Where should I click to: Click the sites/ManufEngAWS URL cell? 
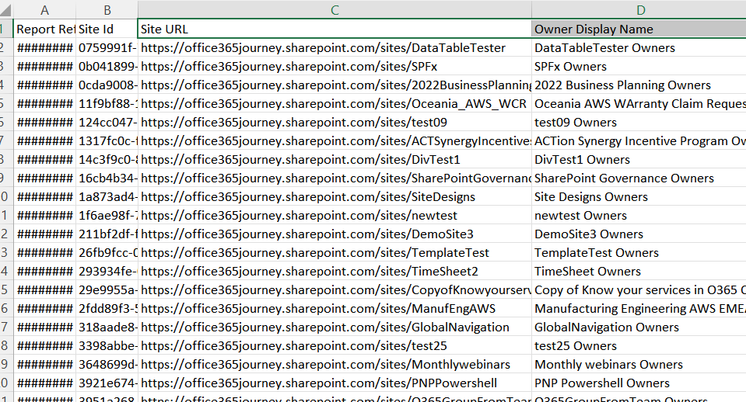point(334,309)
